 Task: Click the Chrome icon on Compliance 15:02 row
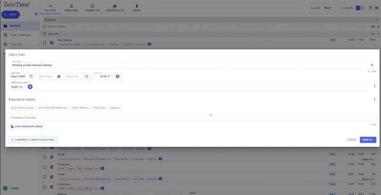tap(52, 167)
